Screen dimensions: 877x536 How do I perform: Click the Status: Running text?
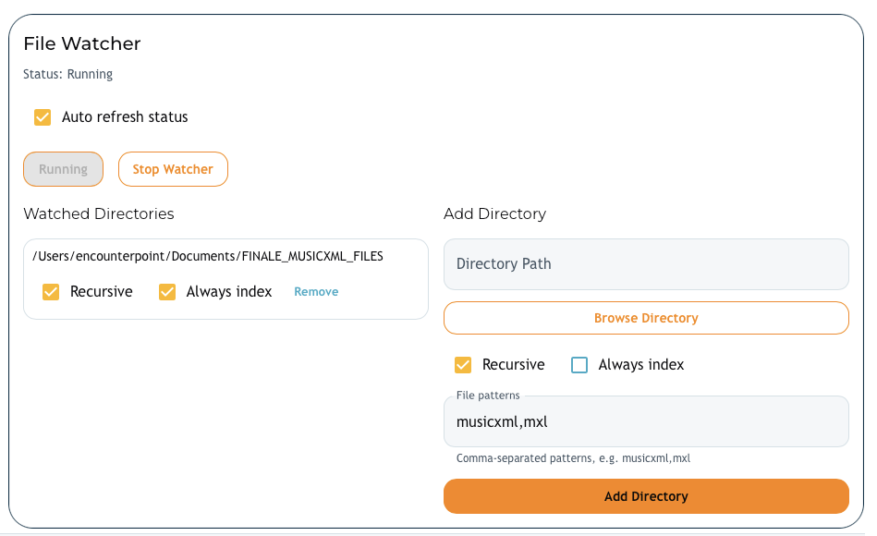pyautogui.click(x=68, y=74)
